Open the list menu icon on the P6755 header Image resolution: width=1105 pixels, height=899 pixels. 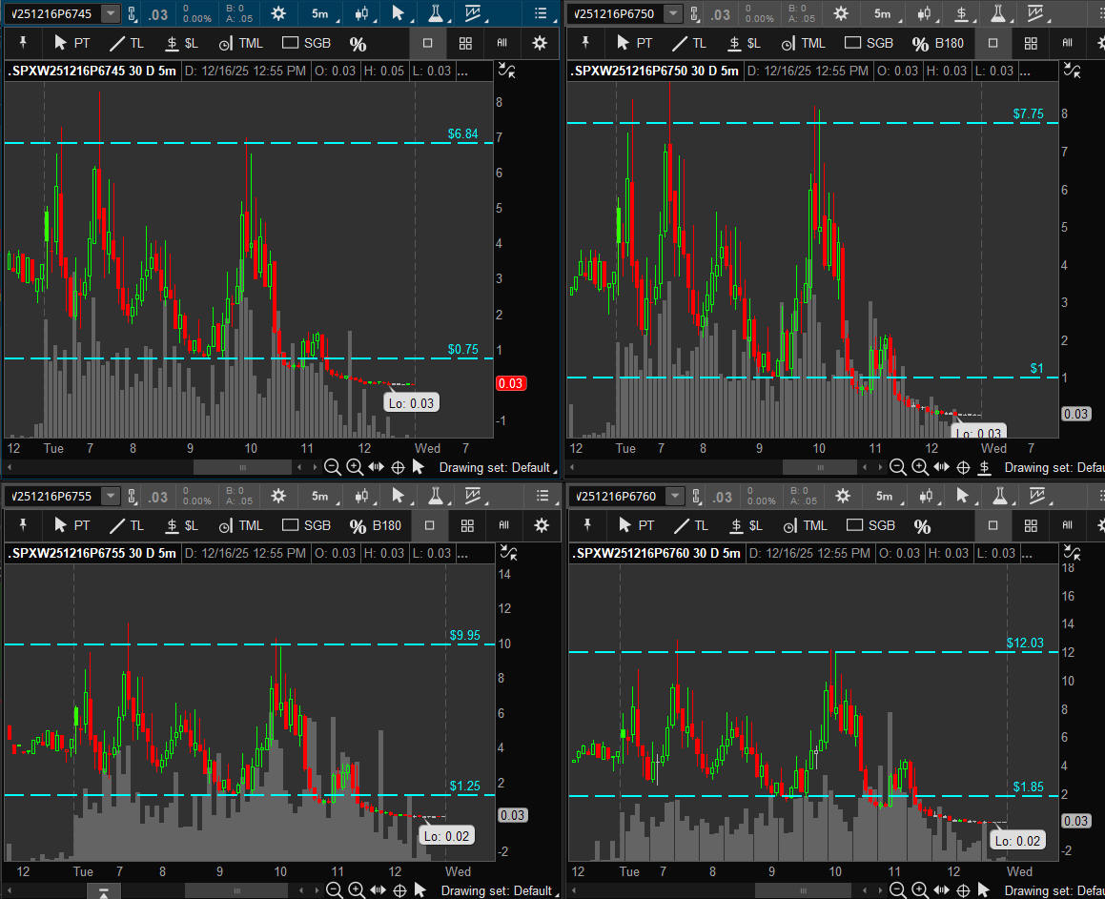542,496
